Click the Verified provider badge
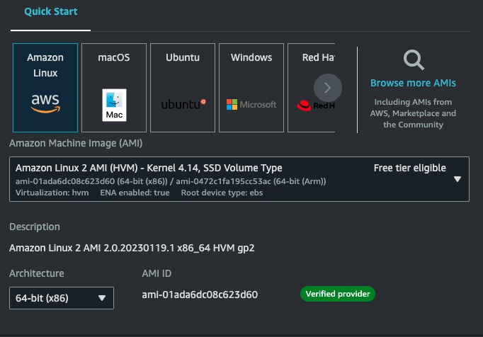This screenshot has width=483, height=337. pos(337,294)
